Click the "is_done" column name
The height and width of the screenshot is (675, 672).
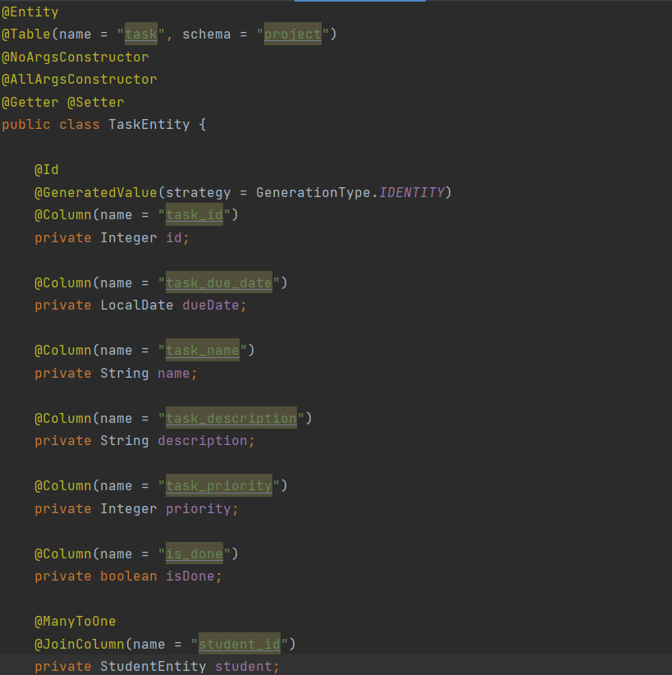pyautogui.click(x=194, y=554)
